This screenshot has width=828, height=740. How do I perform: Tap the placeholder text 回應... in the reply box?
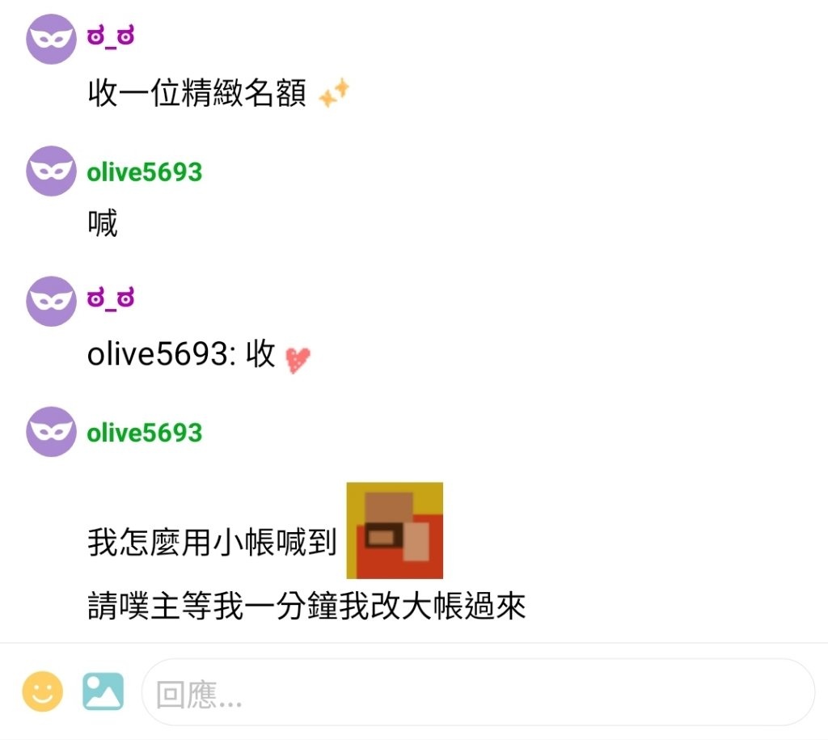coord(199,695)
